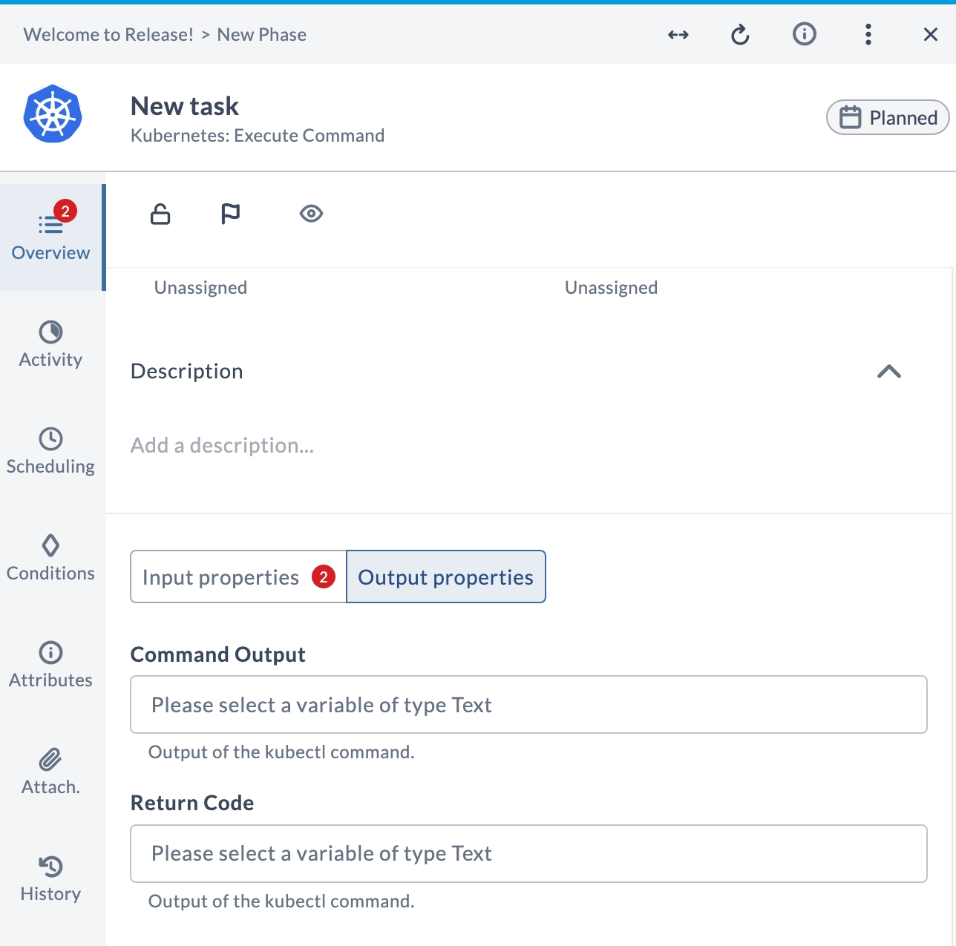
Task: Open the three-dot more options menu
Action: [868, 34]
